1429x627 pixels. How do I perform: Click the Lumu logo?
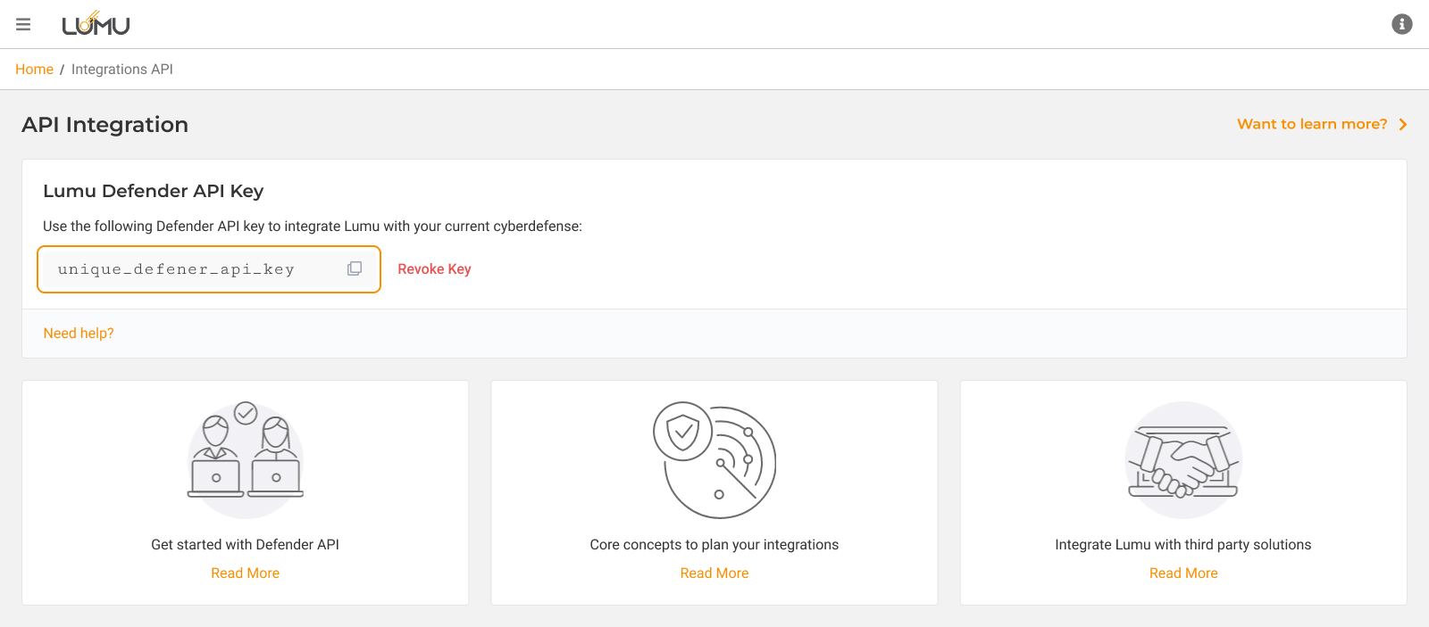pyautogui.click(x=96, y=24)
